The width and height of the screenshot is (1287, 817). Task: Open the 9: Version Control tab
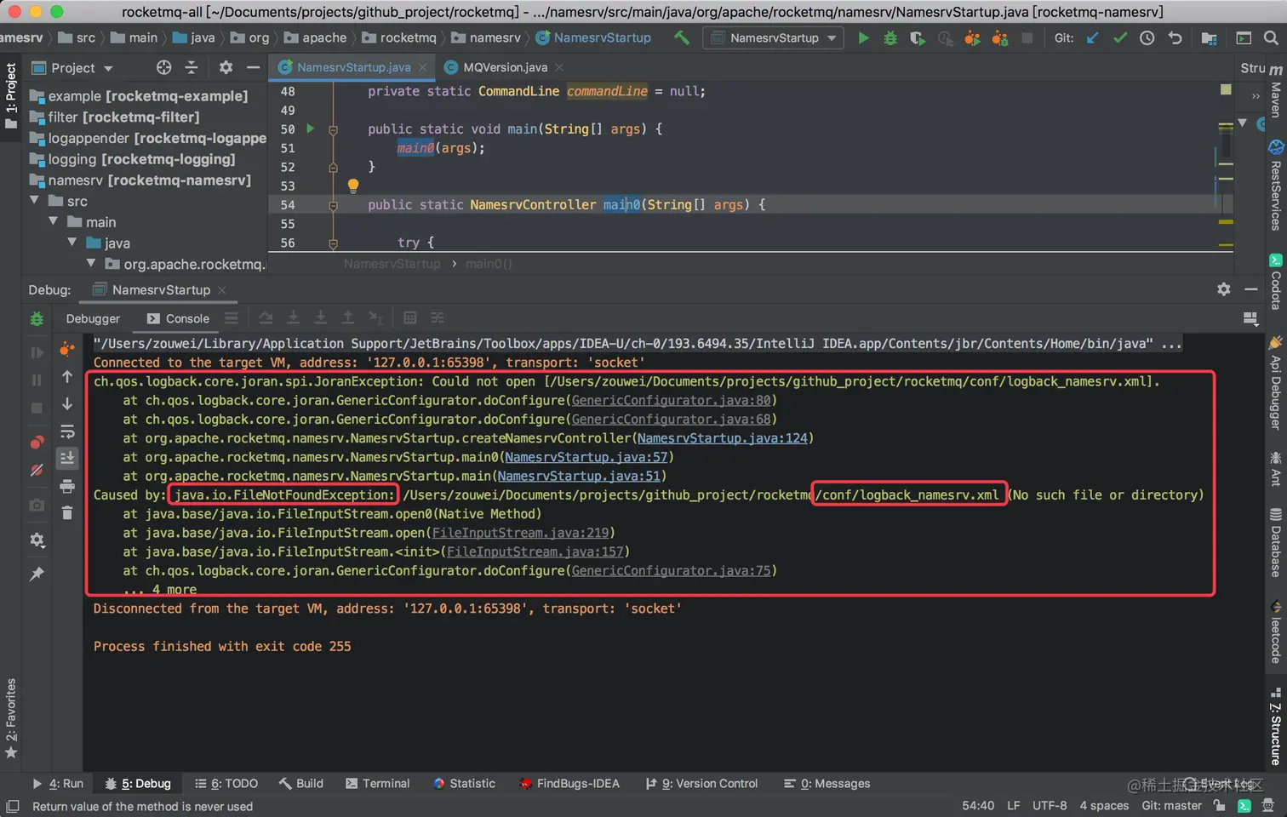pyautogui.click(x=701, y=783)
